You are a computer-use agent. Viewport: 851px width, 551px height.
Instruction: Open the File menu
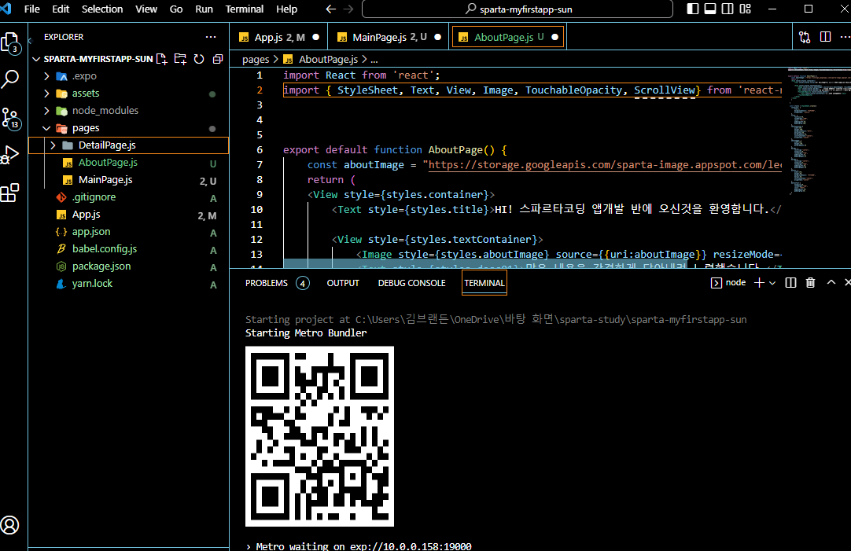(x=32, y=9)
